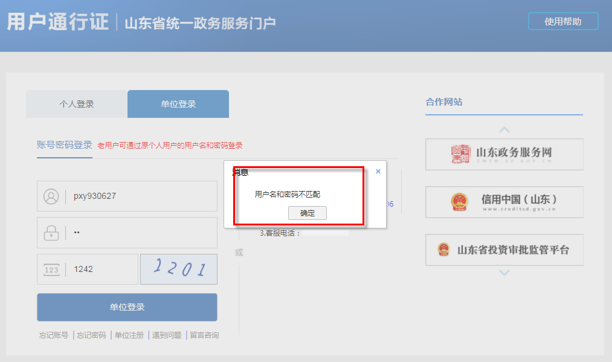Close the 消息 message dialog
The image size is (612, 362).
pyautogui.click(x=378, y=171)
